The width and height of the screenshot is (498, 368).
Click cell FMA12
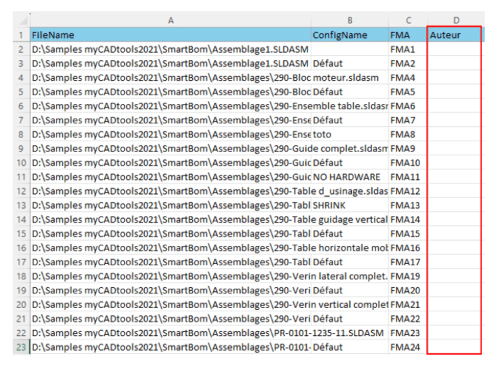point(408,191)
